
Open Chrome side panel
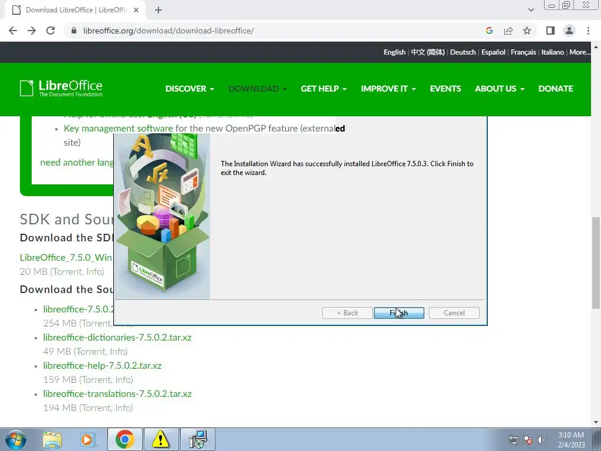point(551,31)
